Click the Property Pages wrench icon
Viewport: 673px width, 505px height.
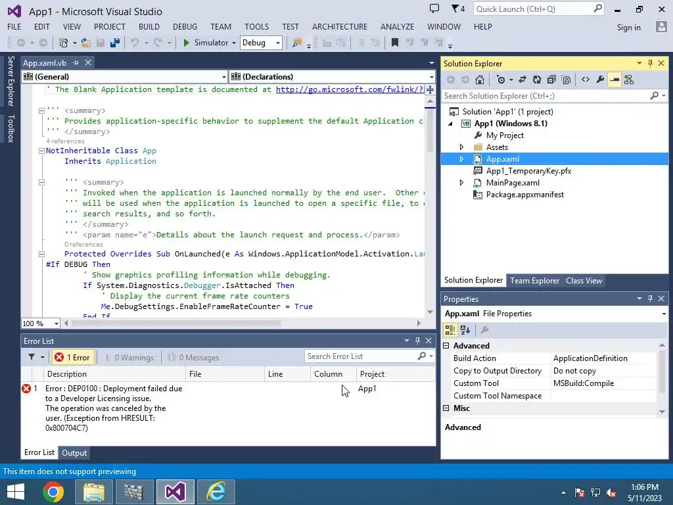pyautogui.click(x=484, y=330)
